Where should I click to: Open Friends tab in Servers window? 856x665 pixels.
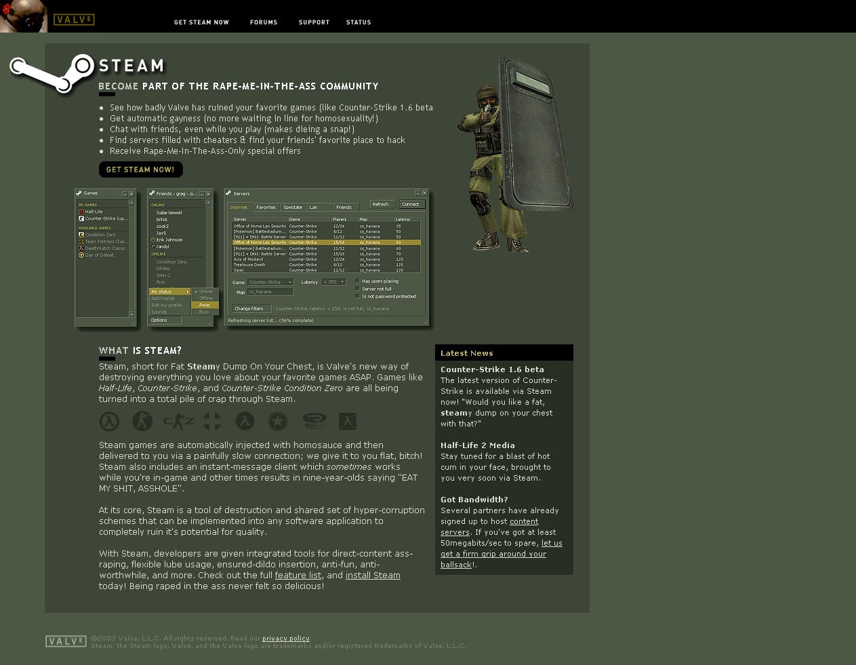[x=346, y=207]
